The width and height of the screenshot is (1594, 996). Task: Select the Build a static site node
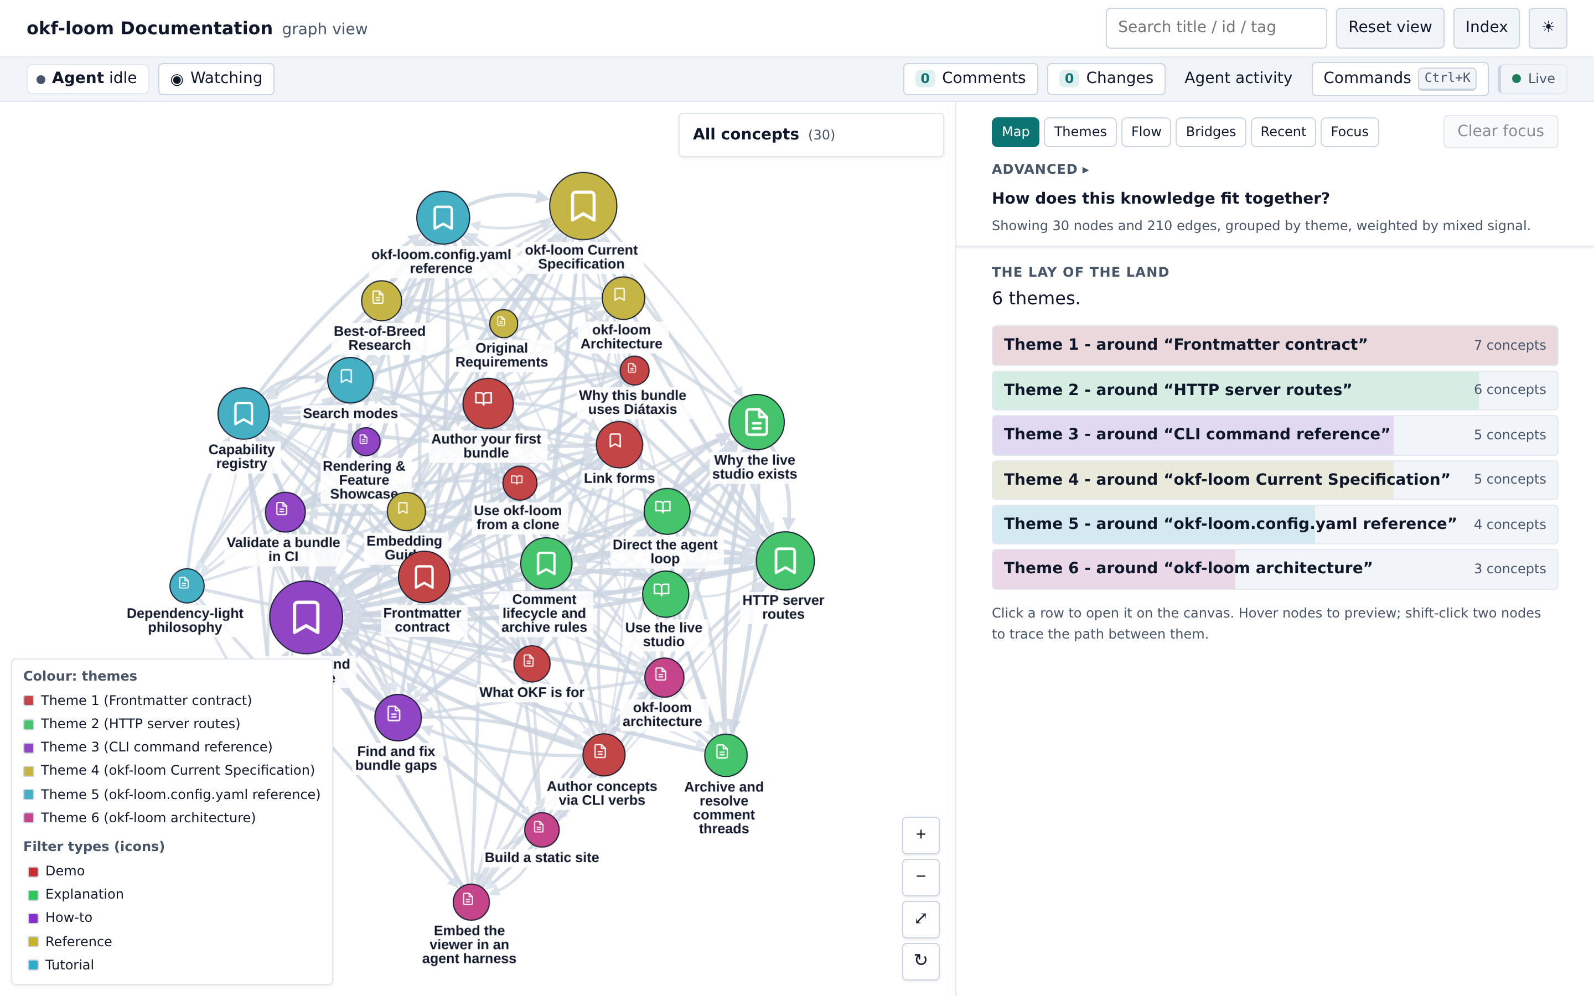click(541, 830)
